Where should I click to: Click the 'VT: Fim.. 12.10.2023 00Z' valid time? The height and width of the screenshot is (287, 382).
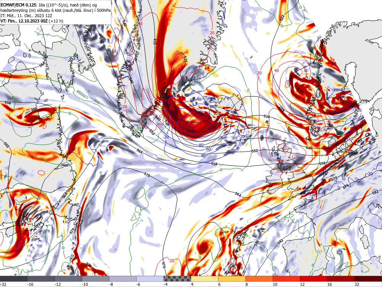[x=24, y=21]
